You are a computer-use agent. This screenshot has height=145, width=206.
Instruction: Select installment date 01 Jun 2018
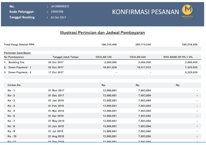[x=56, y=126]
